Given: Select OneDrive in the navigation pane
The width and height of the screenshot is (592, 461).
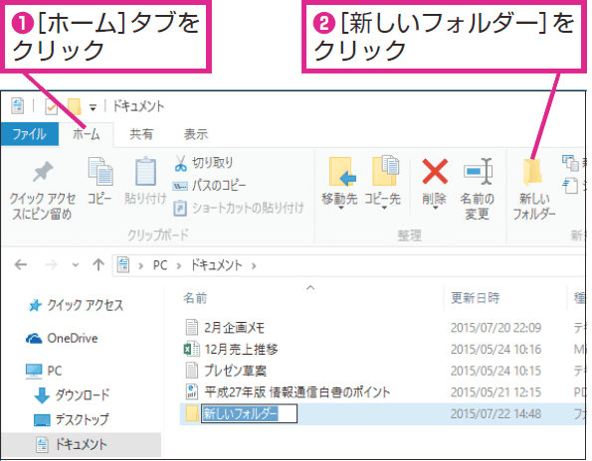Looking at the screenshot, I should [x=62, y=339].
